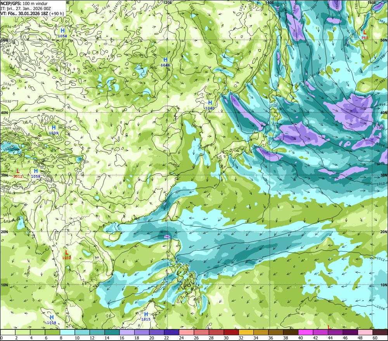
Task: Pick the light green 2–4 legend swatch
Action: 23,332
